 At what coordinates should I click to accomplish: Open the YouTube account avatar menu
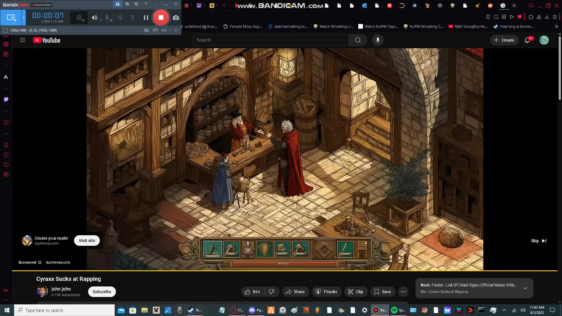click(x=544, y=40)
